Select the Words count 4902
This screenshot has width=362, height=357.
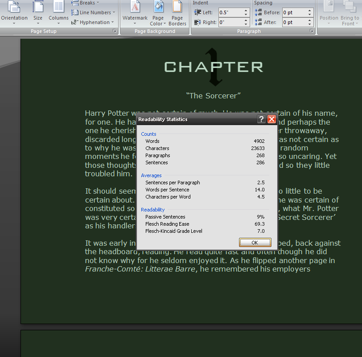click(x=259, y=141)
